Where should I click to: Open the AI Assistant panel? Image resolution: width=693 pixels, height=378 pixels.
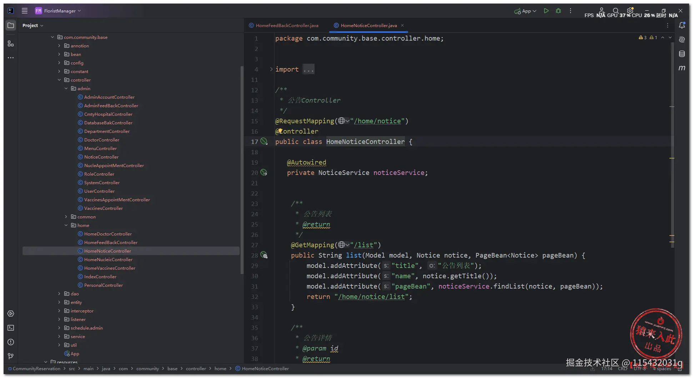click(682, 40)
